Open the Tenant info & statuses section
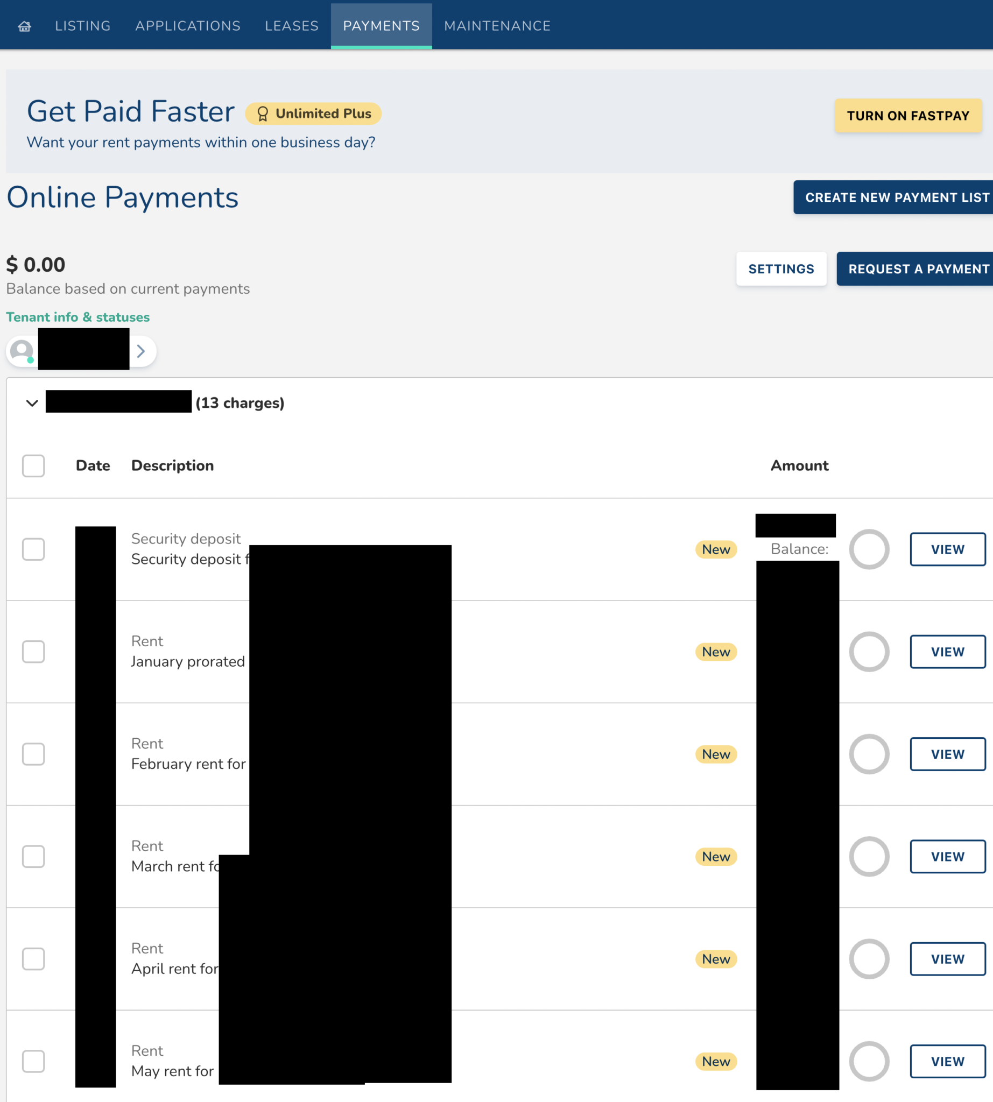The height and width of the screenshot is (1102, 993). (78, 317)
